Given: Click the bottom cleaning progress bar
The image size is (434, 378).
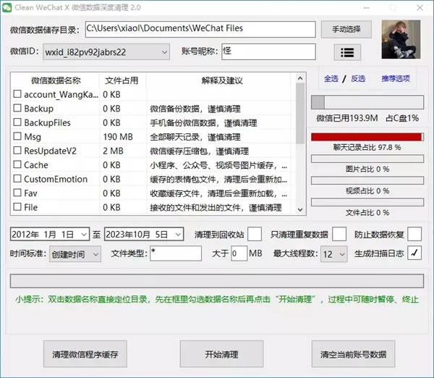Looking at the screenshot, I should (217, 281).
